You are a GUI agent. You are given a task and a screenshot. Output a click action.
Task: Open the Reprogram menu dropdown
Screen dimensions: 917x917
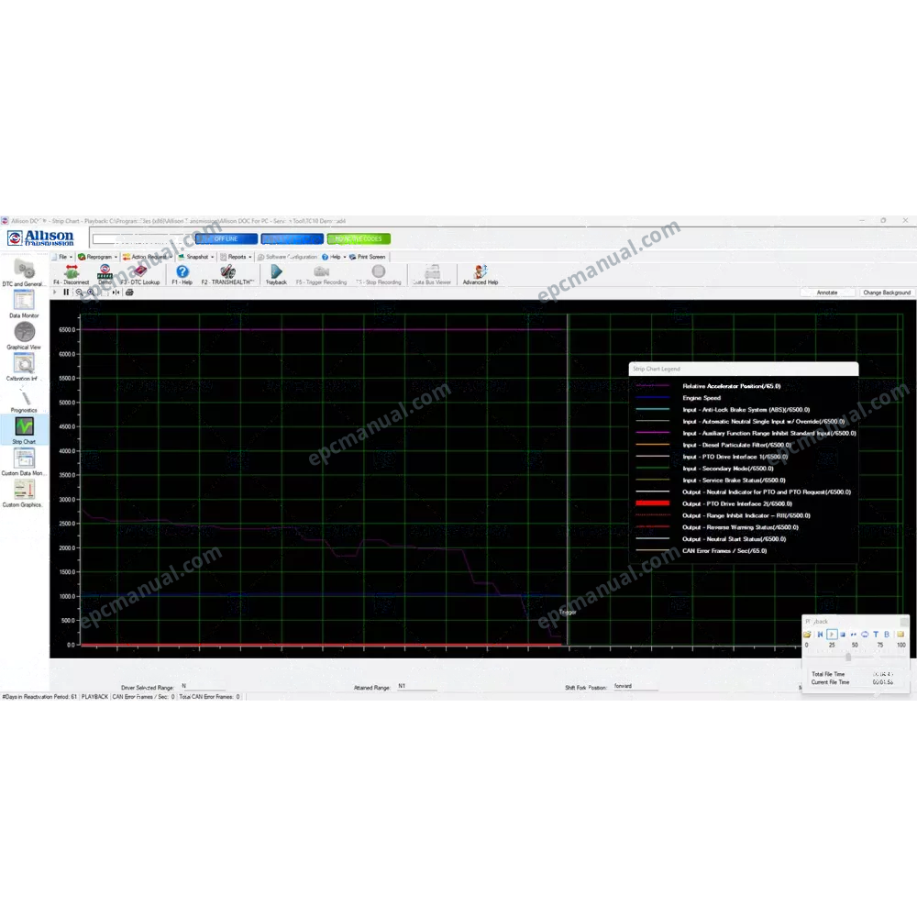[98, 257]
